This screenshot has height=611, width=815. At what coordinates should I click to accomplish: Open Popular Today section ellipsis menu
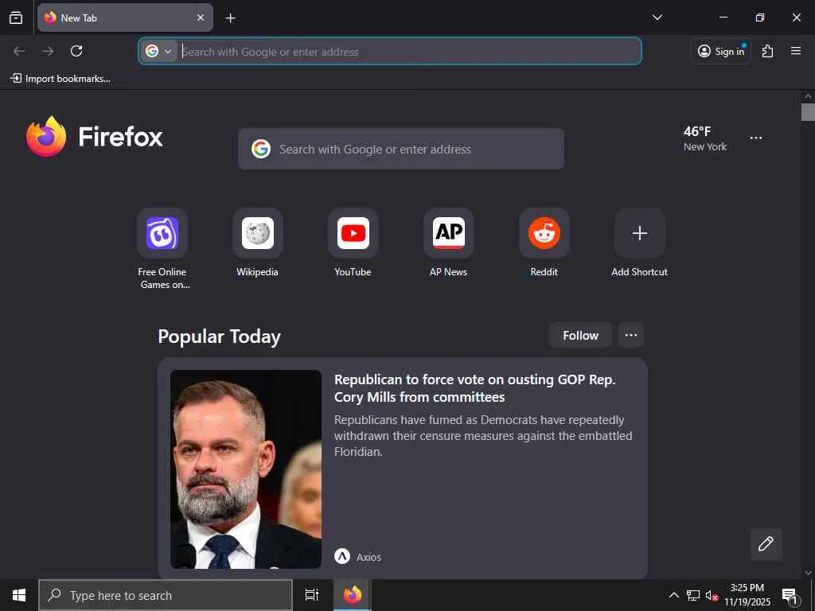coord(631,335)
